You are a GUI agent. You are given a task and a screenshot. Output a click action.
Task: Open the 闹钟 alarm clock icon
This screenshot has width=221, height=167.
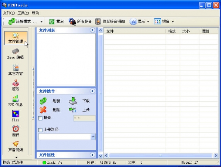pos(16,129)
